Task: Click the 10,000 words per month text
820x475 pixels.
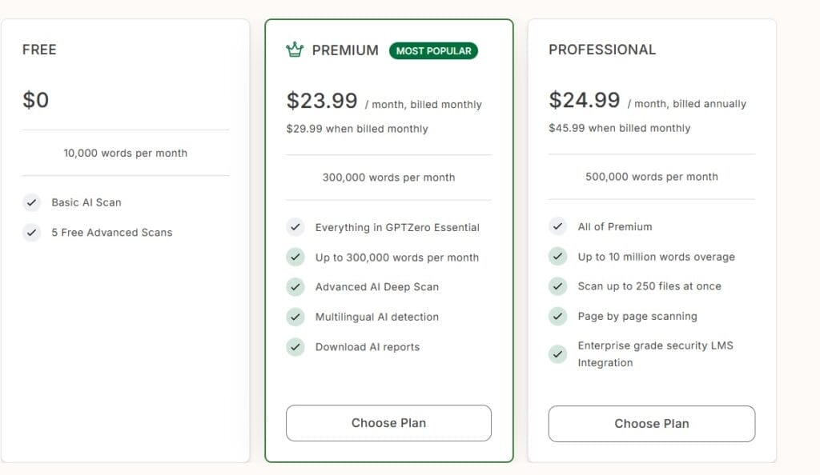Action: pos(126,153)
